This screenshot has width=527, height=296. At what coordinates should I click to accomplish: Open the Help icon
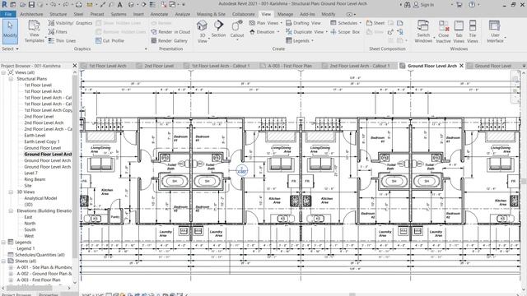coord(472,5)
